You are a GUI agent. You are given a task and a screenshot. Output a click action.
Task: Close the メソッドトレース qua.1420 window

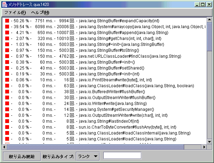coord(209,5)
